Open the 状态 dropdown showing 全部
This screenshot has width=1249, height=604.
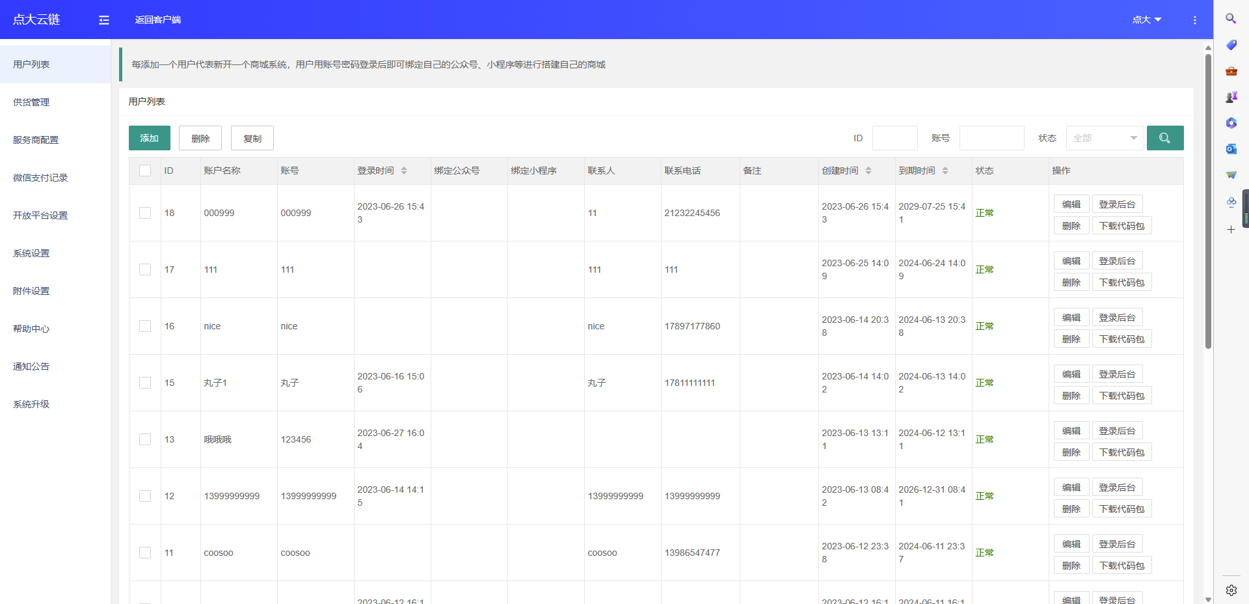(x=1105, y=138)
